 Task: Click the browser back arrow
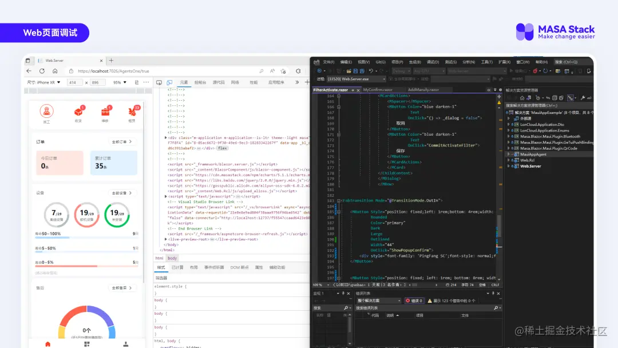click(x=29, y=71)
